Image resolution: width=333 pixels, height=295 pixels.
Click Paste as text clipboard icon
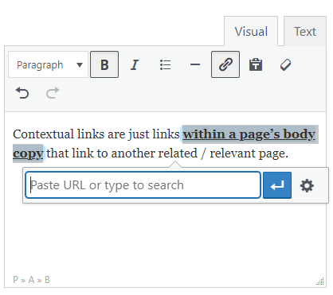tap(256, 64)
